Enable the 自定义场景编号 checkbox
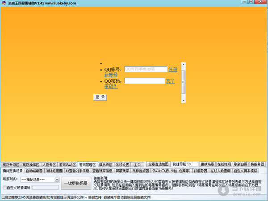The image size is (268, 201). tap(4, 188)
